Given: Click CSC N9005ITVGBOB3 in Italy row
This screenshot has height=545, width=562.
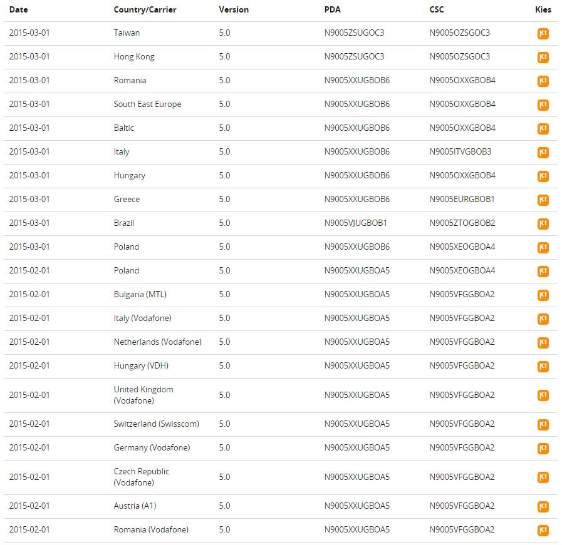Looking at the screenshot, I should 461,151.
